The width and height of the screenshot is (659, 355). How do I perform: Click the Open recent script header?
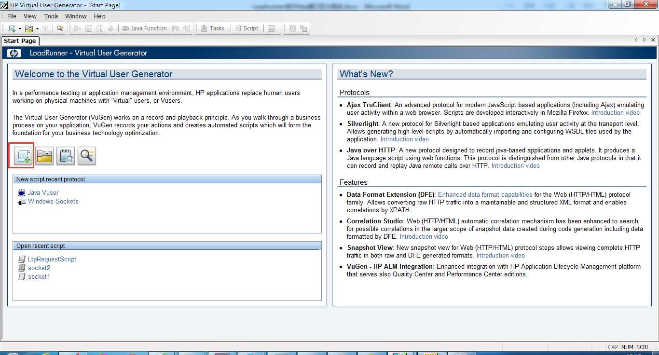click(x=167, y=246)
